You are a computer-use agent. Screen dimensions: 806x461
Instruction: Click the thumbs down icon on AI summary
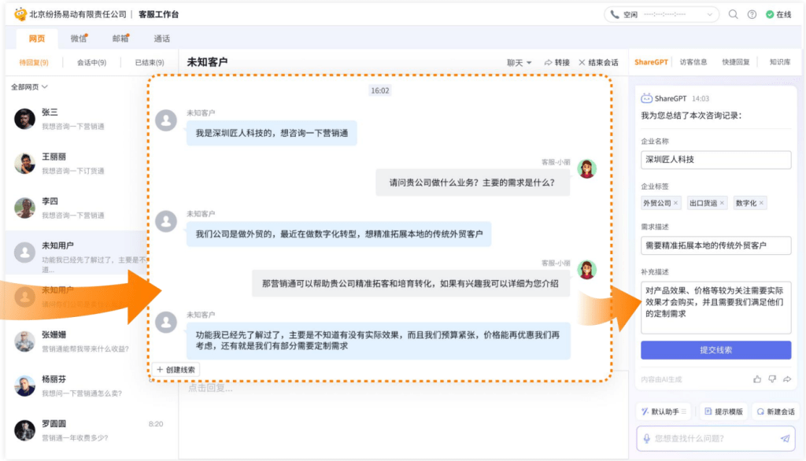(772, 379)
